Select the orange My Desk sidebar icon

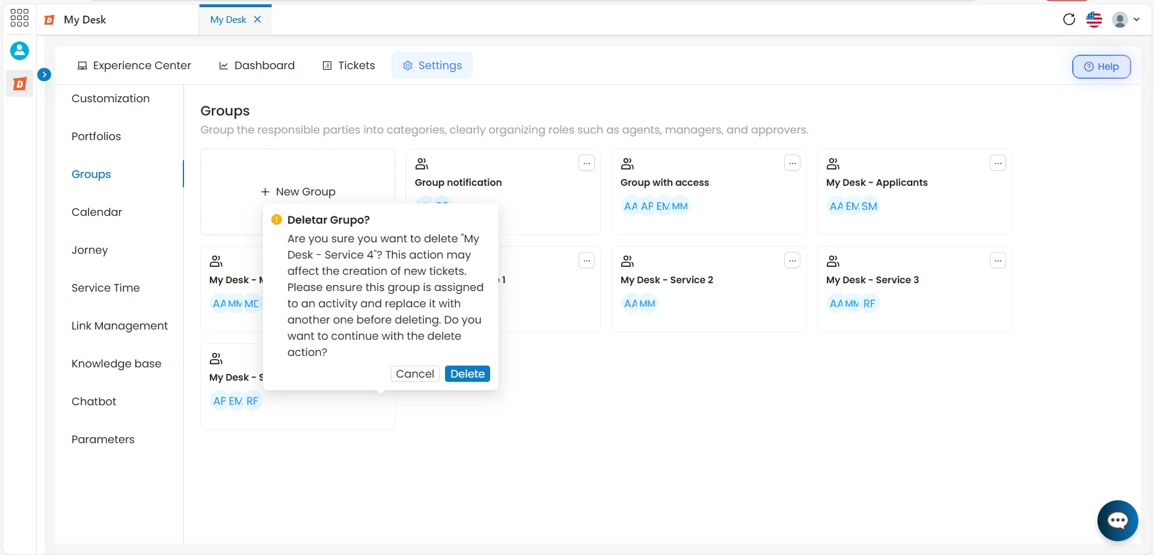(19, 84)
